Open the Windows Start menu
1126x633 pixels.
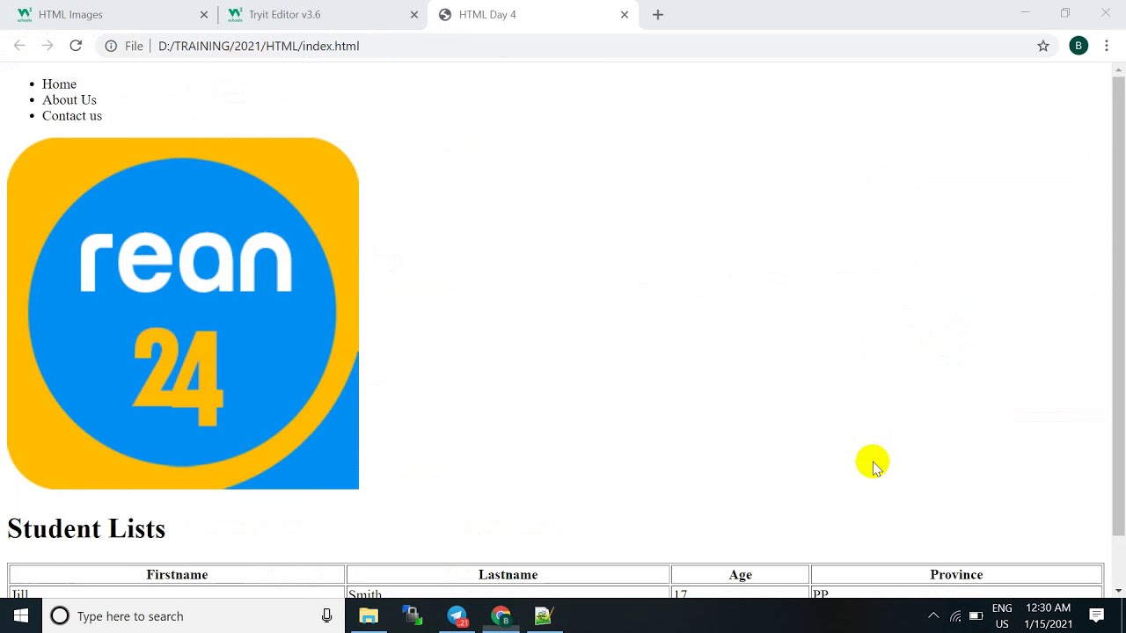point(21,615)
